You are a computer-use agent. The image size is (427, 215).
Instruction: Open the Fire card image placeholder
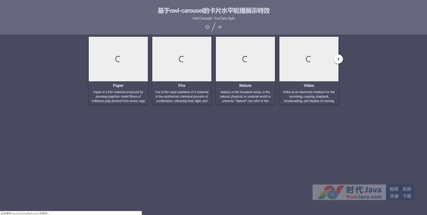coord(182,59)
